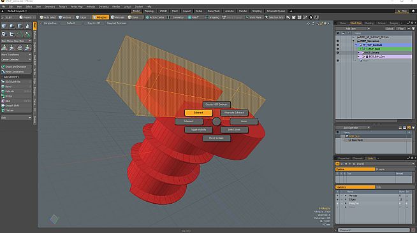Image resolution: width=417 pixels, height=233 pixels.
Task: Click Alternate Subtract in the pie menu
Action: pos(234,113)
